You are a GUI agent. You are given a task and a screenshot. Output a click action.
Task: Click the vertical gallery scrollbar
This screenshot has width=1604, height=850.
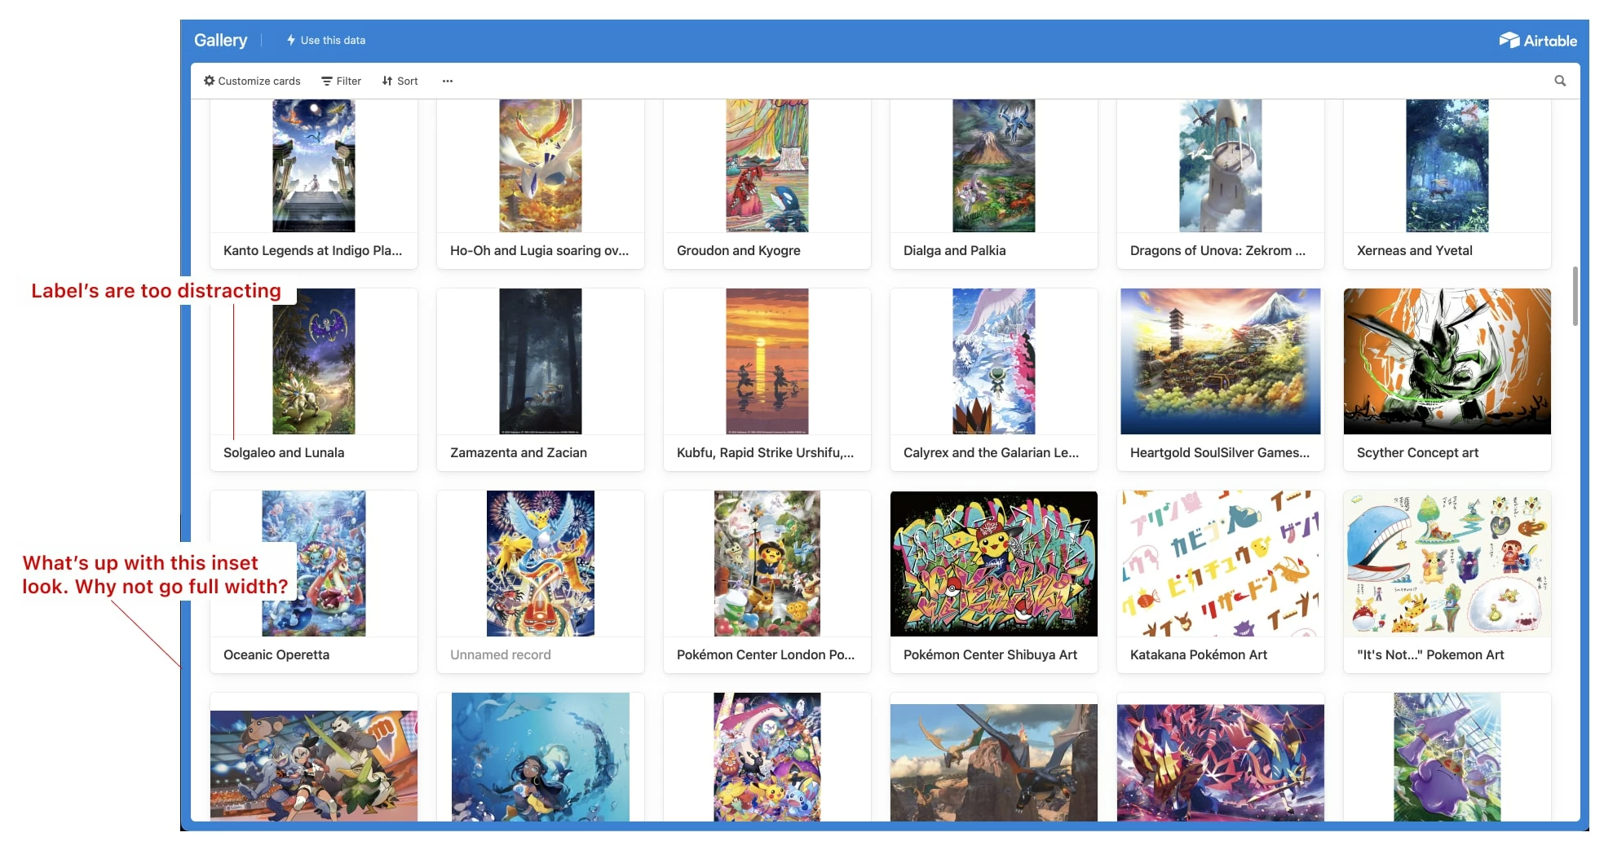(x=1575, y=296)
